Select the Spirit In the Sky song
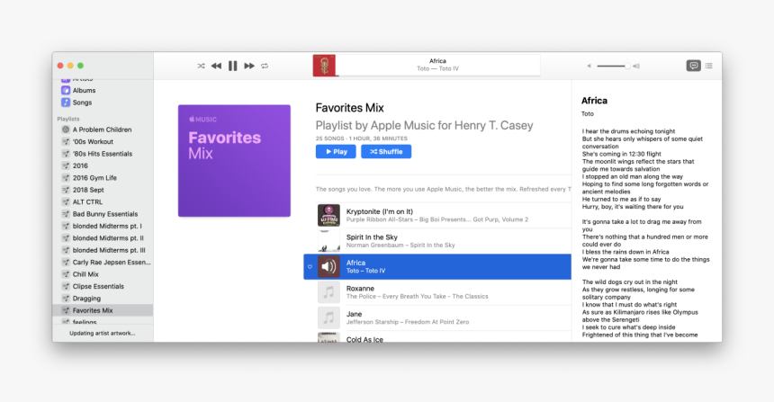Viewport: 774px width, 402px height. pyautogui.click(x=437, y=241)
